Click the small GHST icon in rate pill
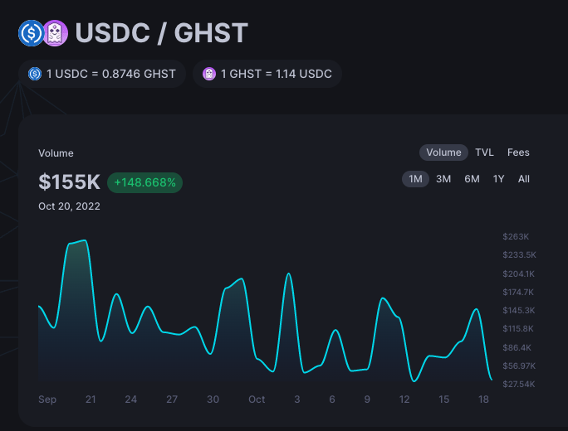568x431 pixels. tap(209, 74)
